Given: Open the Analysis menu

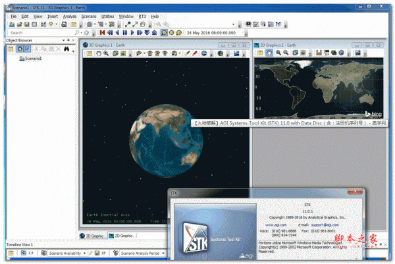Looking at the screenshot, I should [x=70, y=16].
